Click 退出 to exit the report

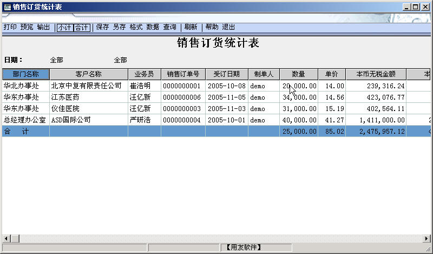click(x=228, y=27)
